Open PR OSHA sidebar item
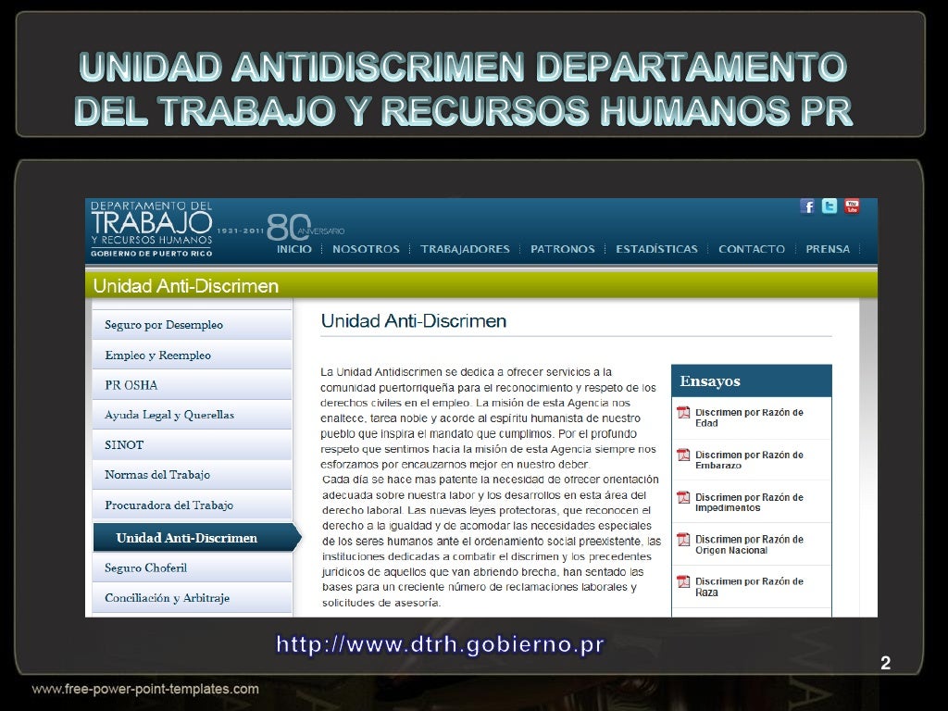Screen dimensions: 948x711 [x=193, y=385]
